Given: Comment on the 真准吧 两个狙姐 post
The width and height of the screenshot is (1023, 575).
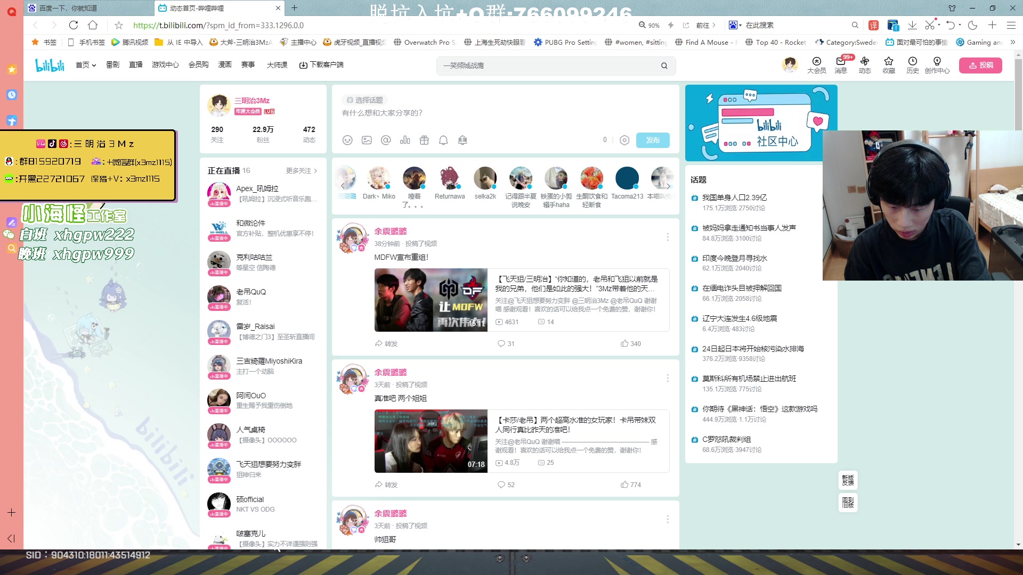Looking at the screenshot, I should pos(506,484).
